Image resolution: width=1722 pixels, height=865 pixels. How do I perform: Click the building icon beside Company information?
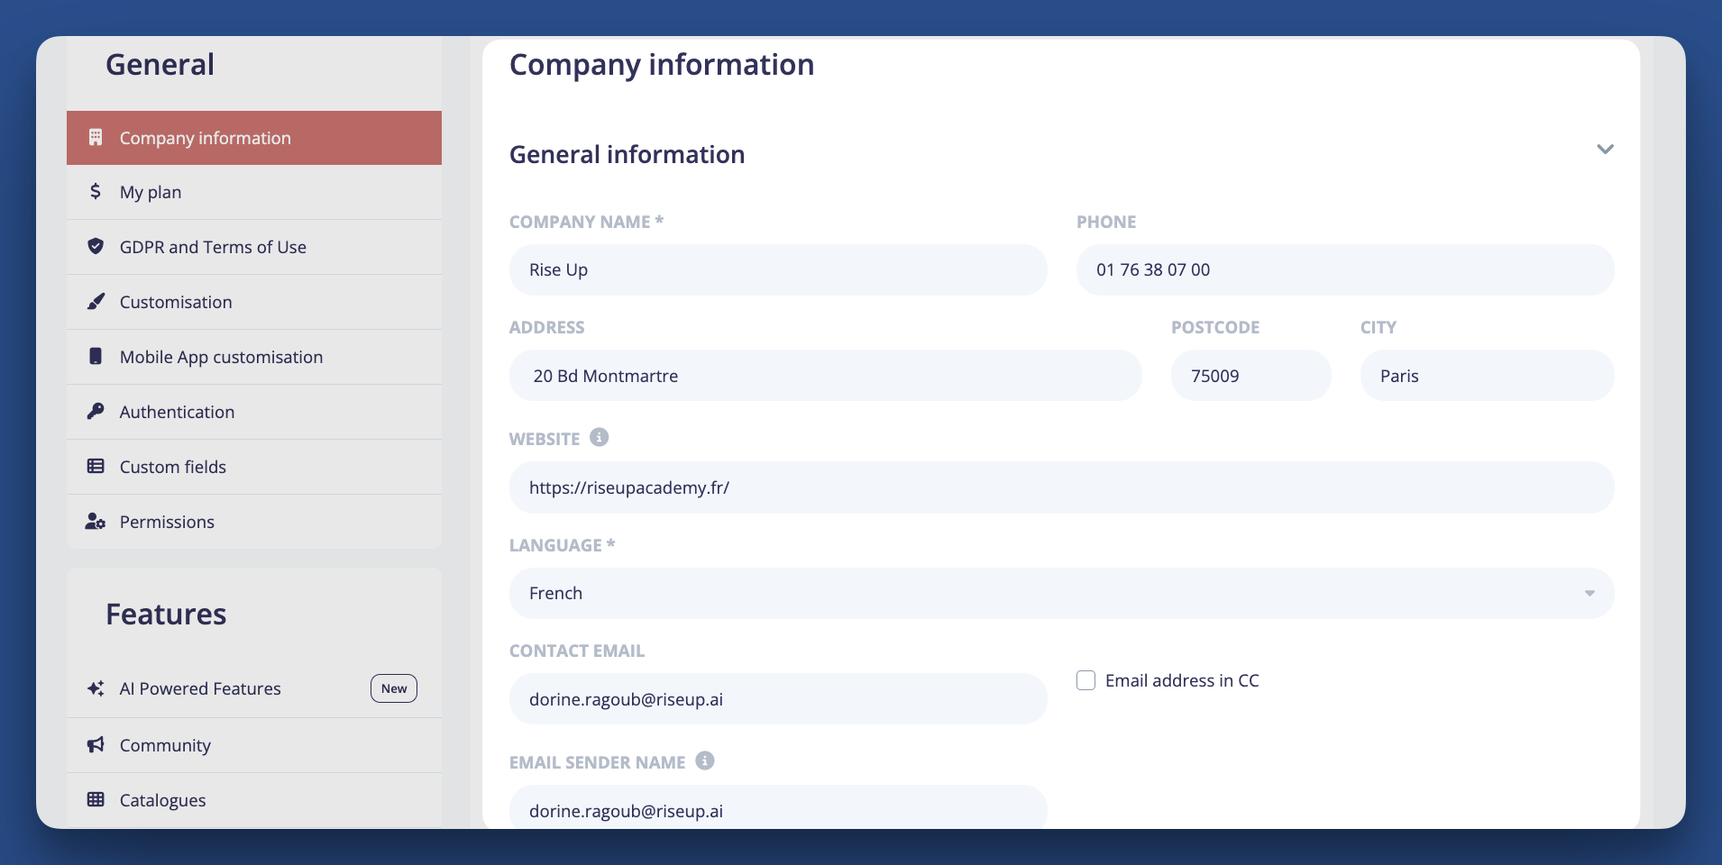pyautogui.click(x=96, y=137)
